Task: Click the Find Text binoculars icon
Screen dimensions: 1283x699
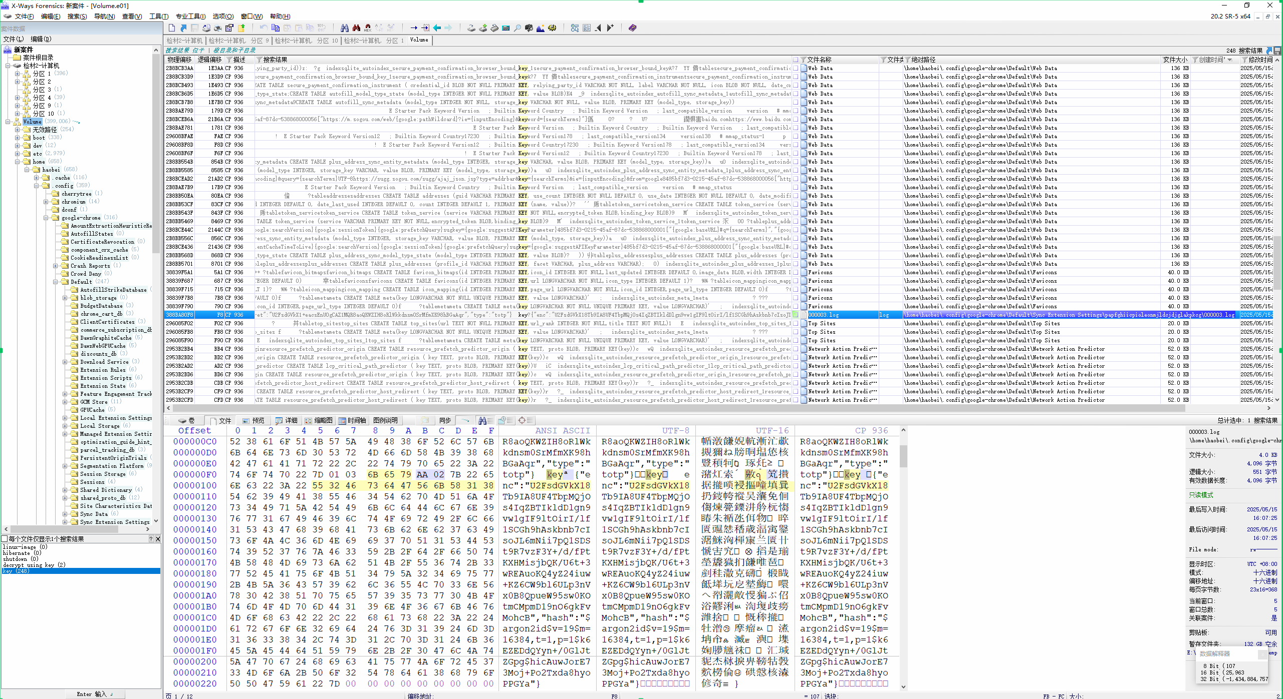Action: click(344, 28)
